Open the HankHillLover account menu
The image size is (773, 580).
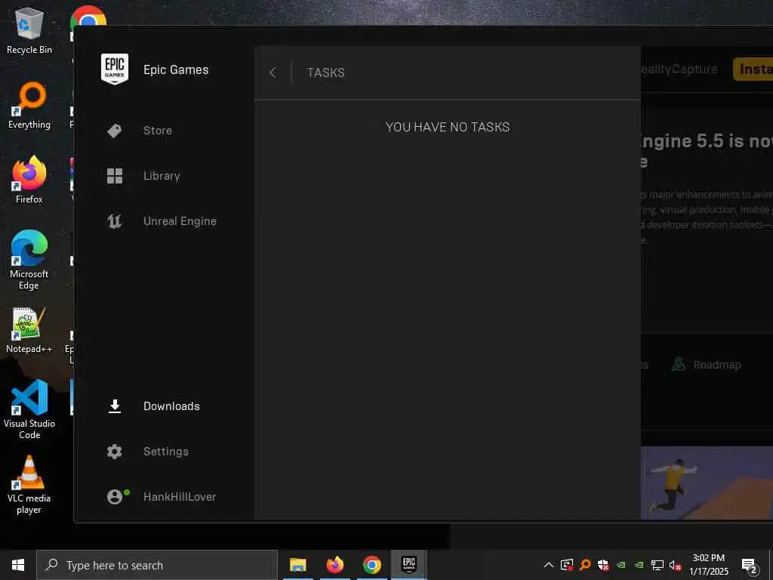point(180,497)
